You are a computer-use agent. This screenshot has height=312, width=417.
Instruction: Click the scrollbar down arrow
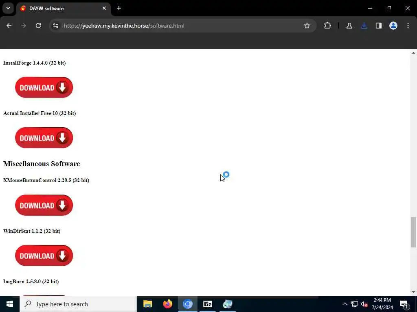[x=413, y=292]
